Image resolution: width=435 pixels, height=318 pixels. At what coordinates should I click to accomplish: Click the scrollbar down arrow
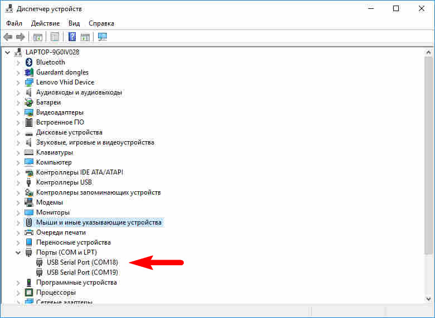(428, 299)
